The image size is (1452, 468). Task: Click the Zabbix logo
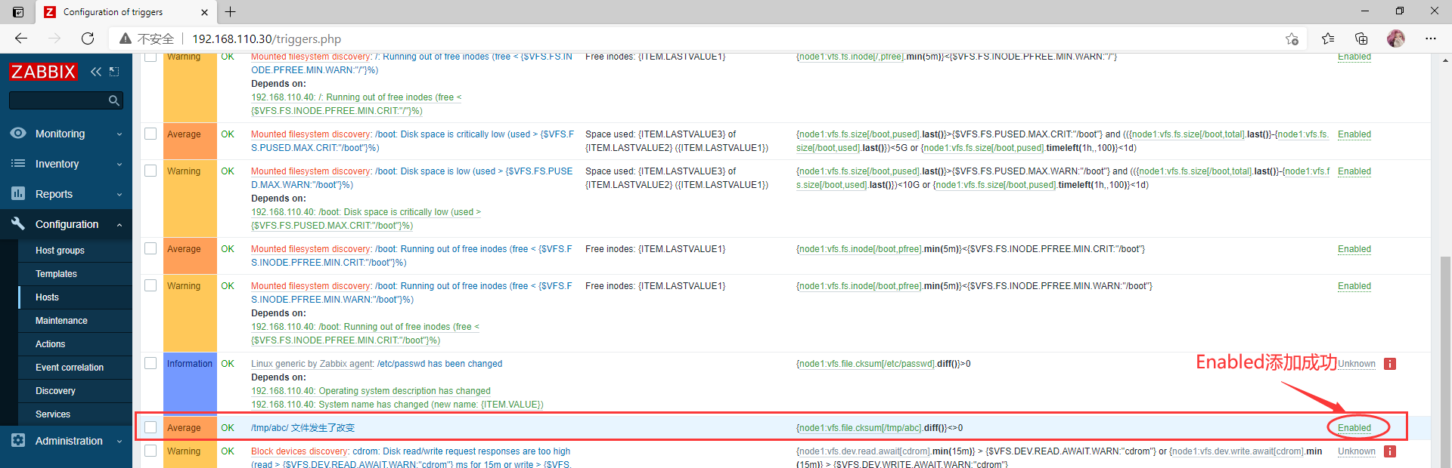[43, 72]
